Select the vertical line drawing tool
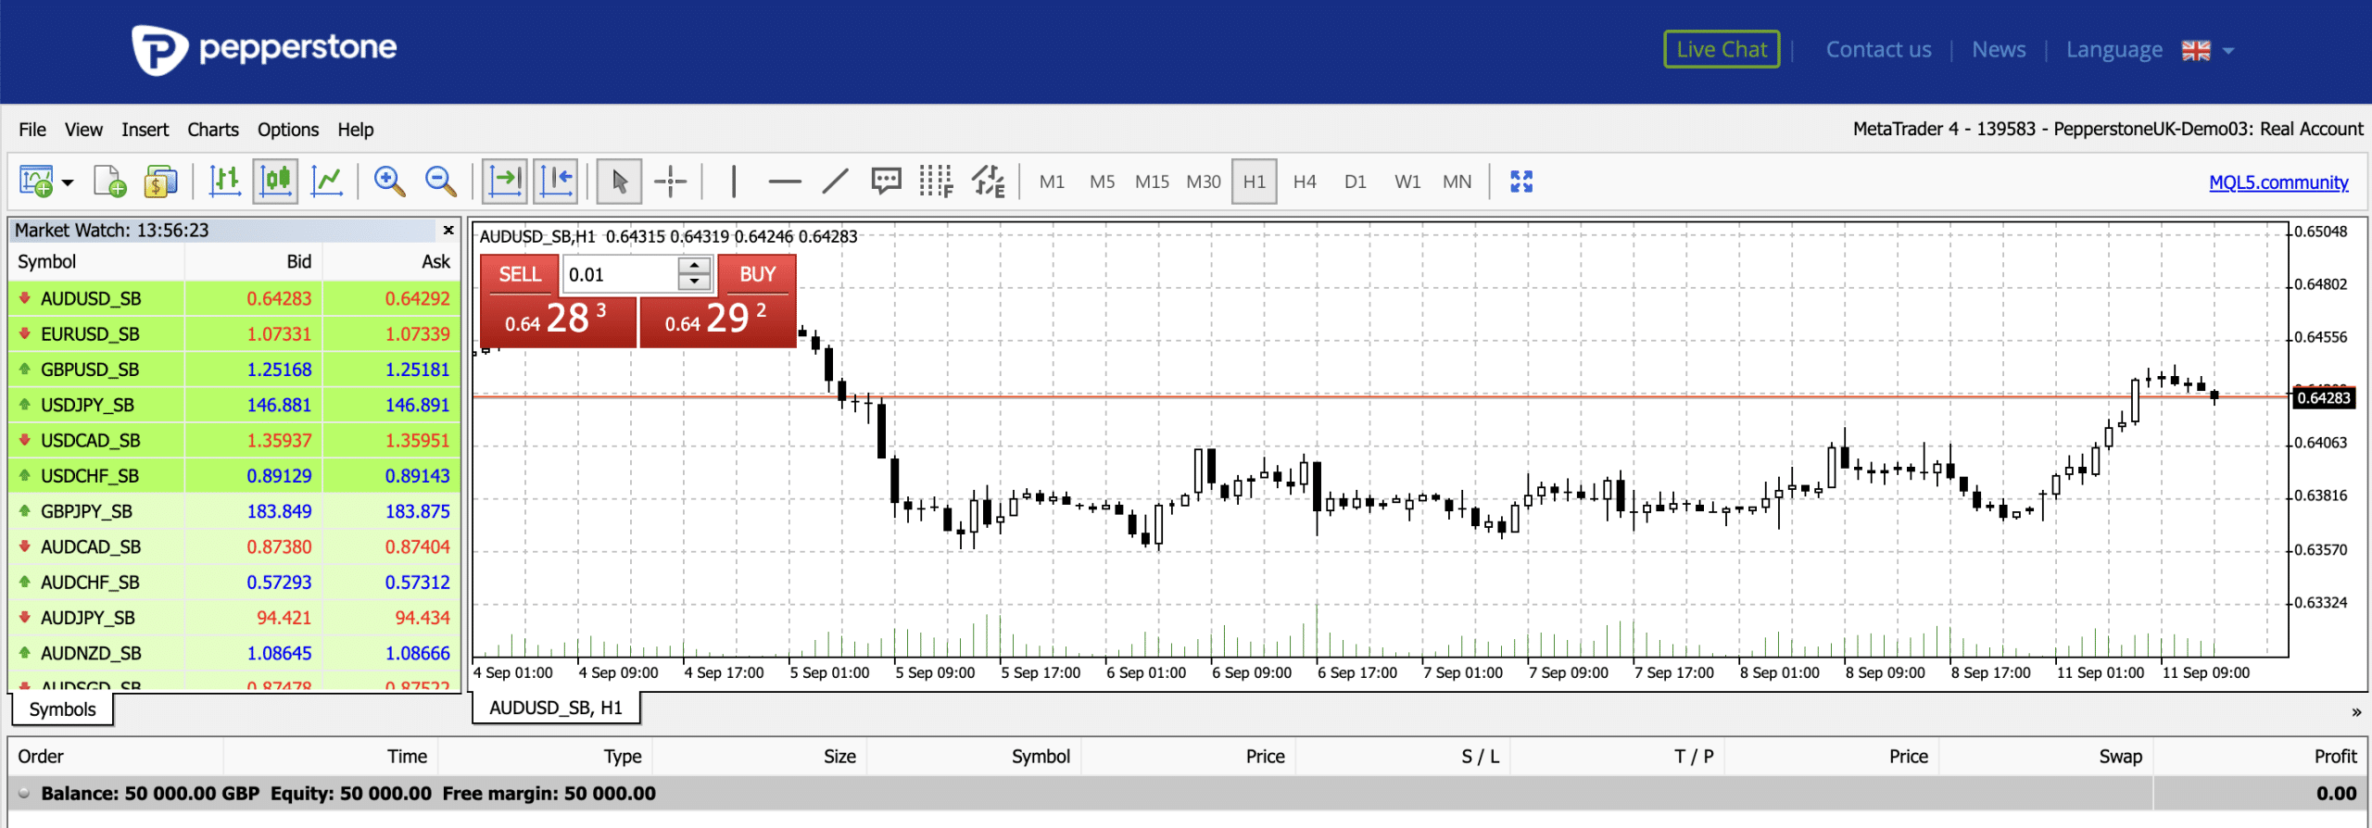 pos(733,182)
